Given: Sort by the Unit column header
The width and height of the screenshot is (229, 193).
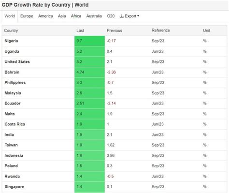Looking at the screenshot, I should pyautogui.click(x=206, y=30).
